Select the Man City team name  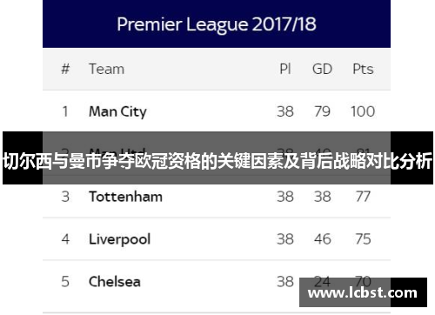pyautogui.click(x=117, y=112)
